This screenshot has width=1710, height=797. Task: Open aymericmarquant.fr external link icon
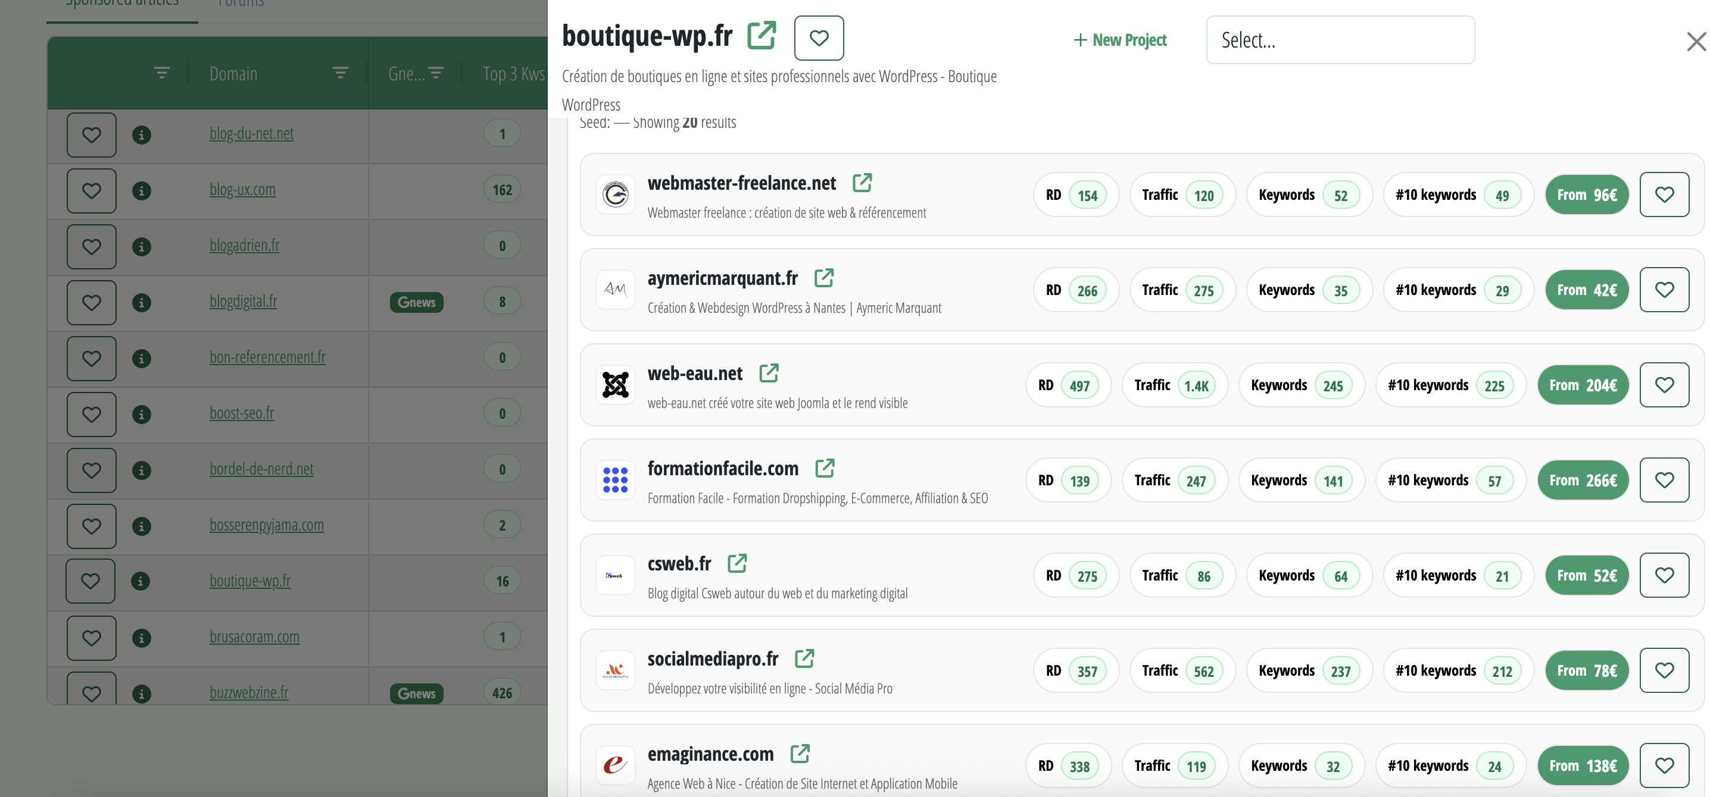pos(824,278)
